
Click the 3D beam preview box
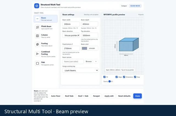pyautogui.click(x=129, y=44)
